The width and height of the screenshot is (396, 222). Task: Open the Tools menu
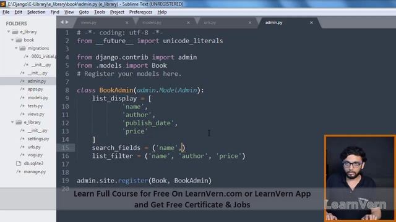pos(100,12)
